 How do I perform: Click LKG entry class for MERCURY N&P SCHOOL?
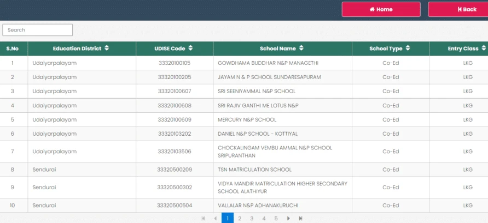pos(468,120)
